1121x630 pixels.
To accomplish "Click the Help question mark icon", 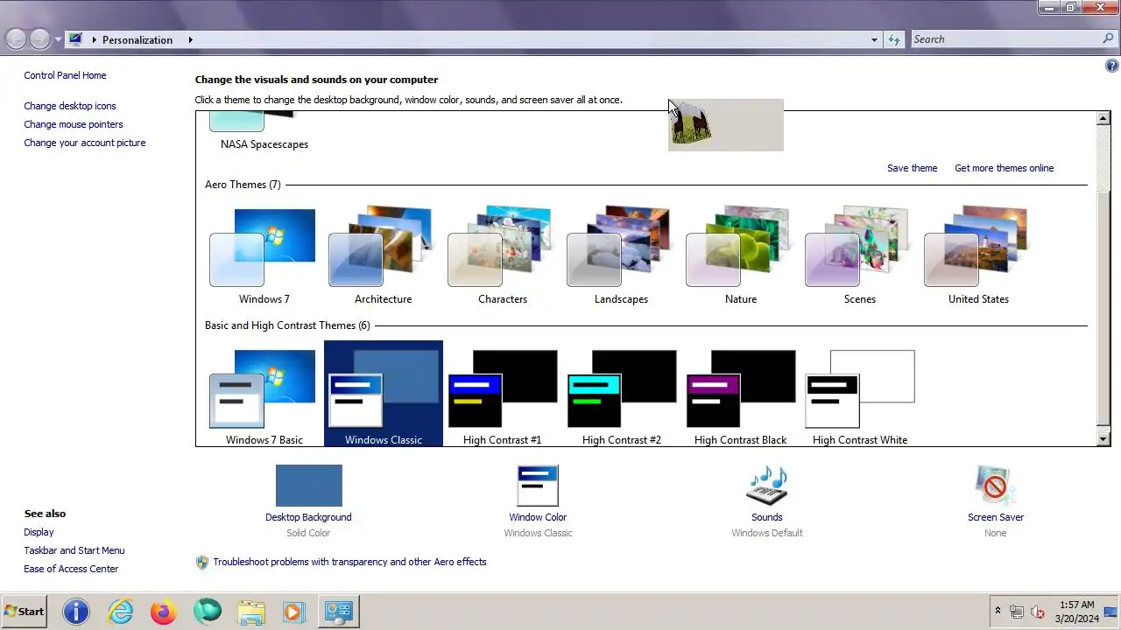I will point(1112,66).
